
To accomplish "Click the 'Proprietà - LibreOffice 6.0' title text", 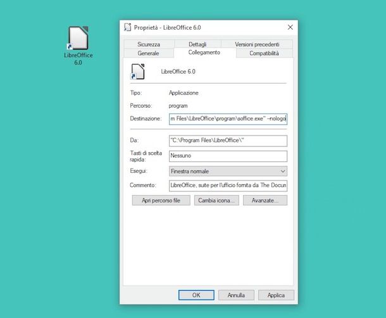I will [x=168, y=28].
